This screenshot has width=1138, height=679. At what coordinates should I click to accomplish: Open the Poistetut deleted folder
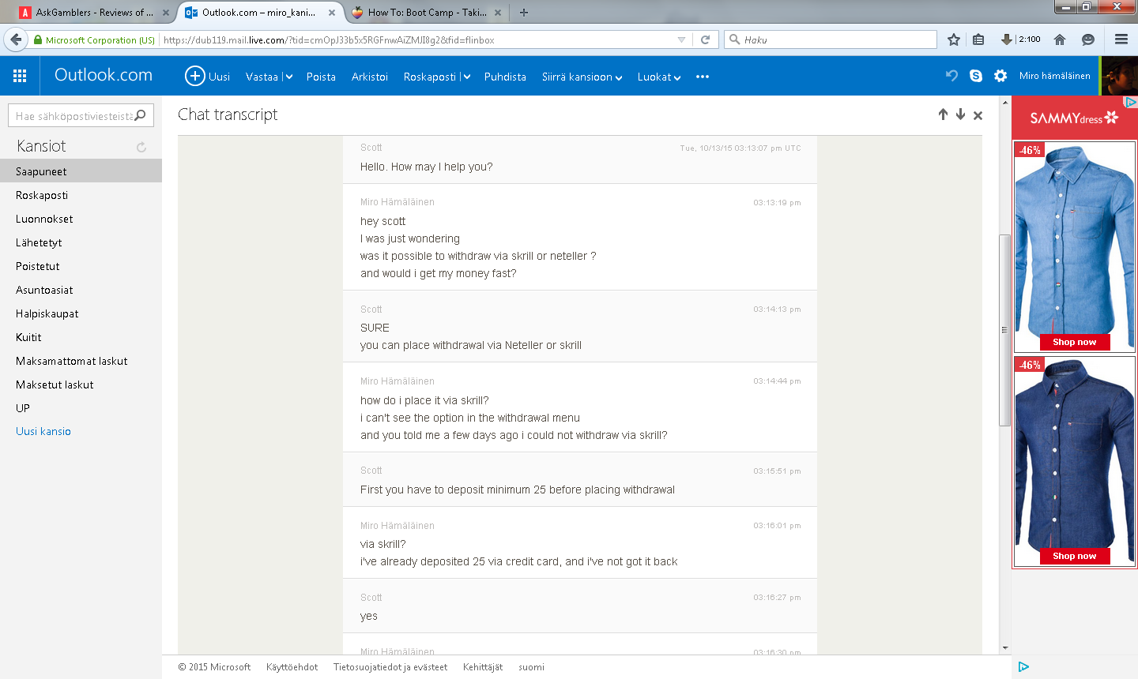point(81,266)
